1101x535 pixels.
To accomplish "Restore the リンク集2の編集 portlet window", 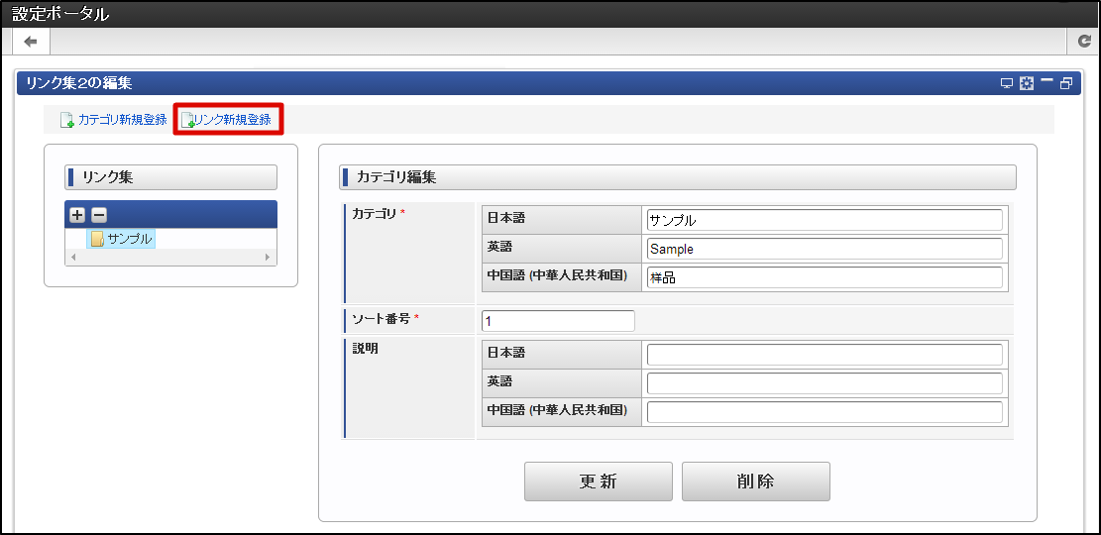I will [1066, 83].
